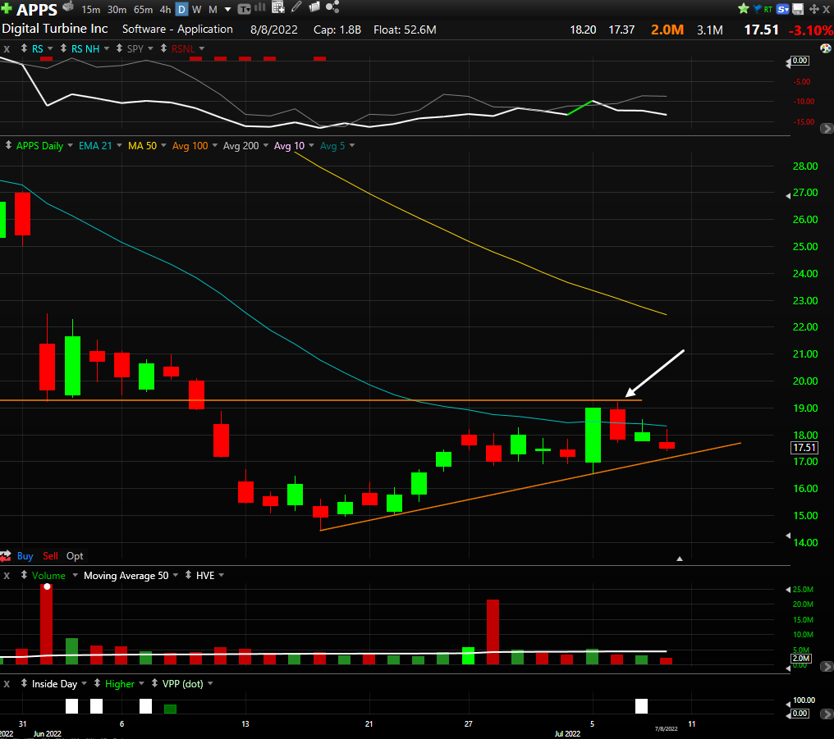This screenshot has width=834, height=739.
Task: Open the VPP (dot) indicator dropdown
Action: point(210,684)
